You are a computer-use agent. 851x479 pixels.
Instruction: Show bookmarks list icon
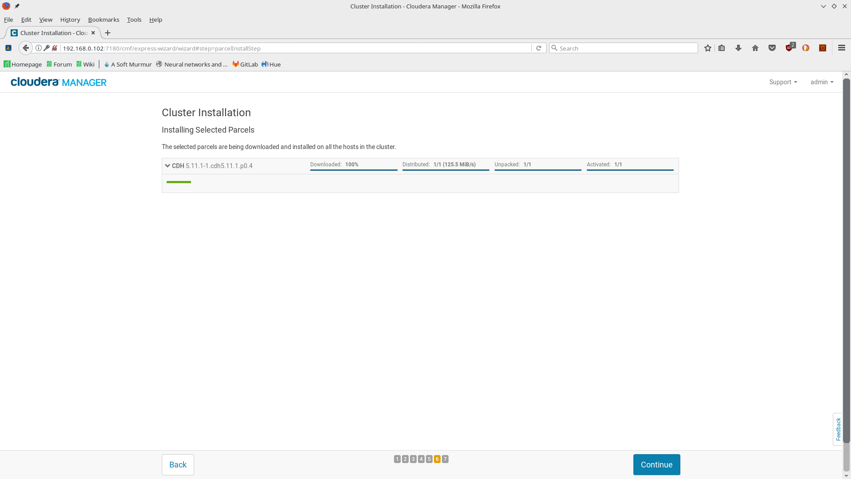pyautogui.click(x=722, y=48)
